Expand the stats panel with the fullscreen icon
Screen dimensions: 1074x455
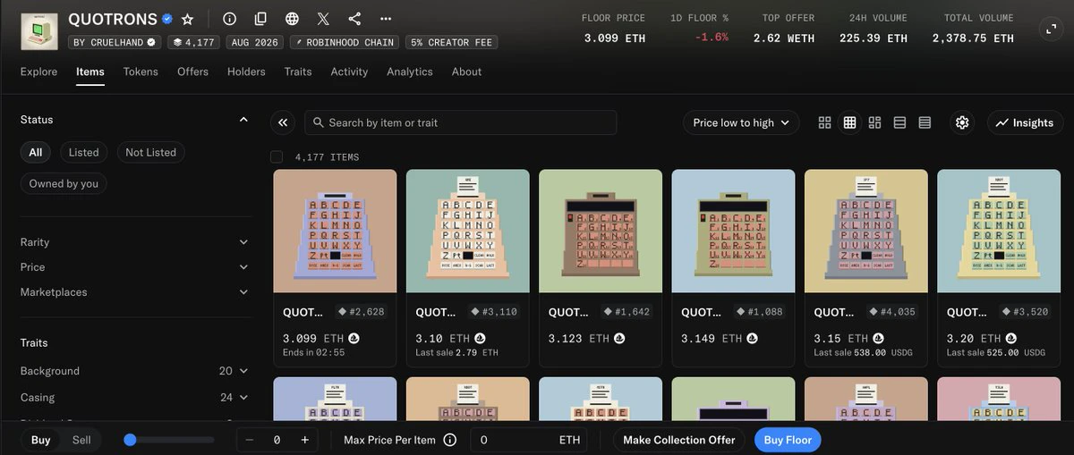(x=1052, y=29)
